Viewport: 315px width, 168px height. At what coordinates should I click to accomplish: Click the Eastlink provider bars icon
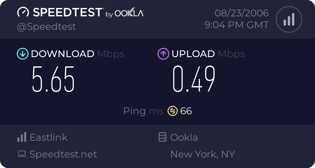[22, 137]
